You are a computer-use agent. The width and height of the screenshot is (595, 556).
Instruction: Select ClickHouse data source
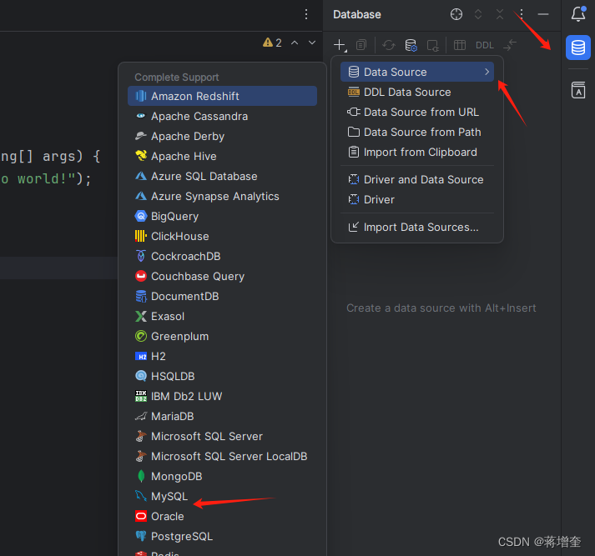222,237
